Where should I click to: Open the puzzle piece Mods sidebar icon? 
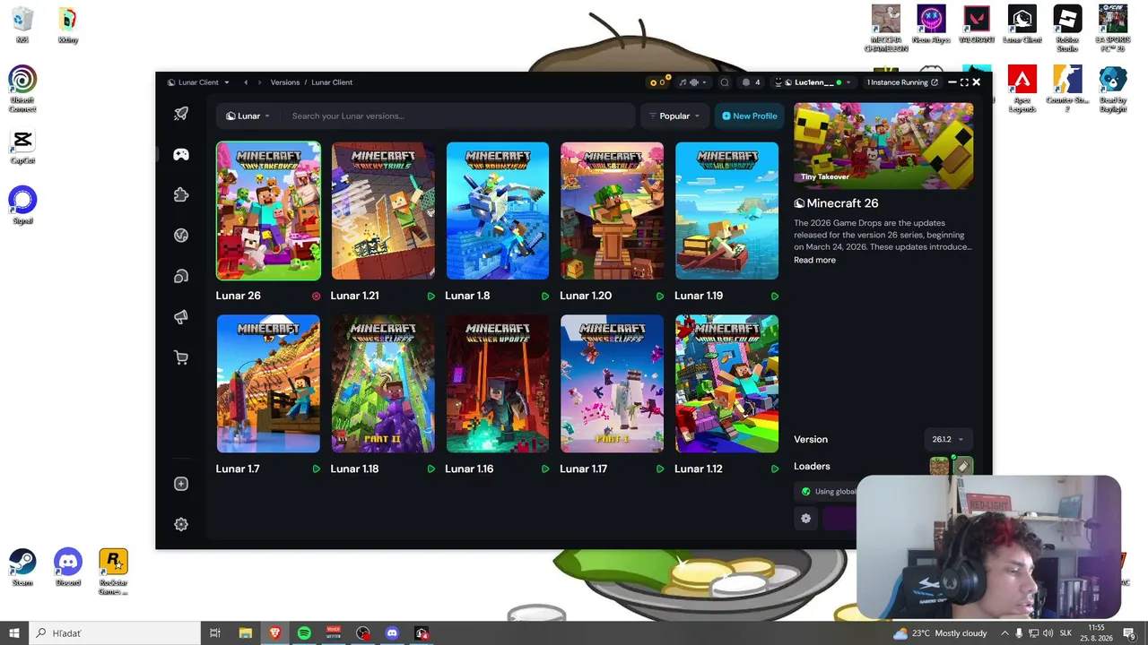[x=181, y=195]
